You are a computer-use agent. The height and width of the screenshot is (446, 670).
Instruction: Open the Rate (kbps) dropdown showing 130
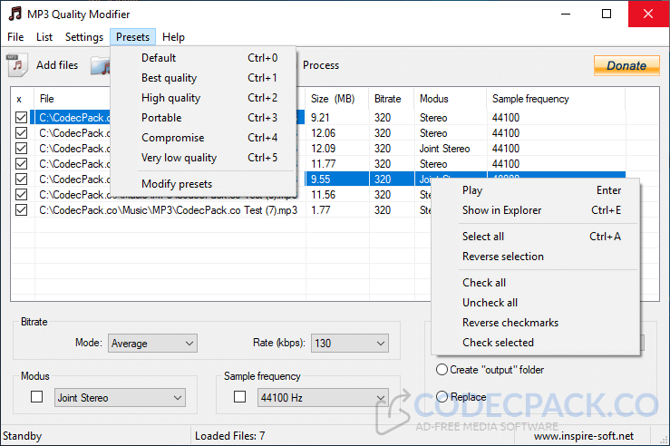(350, 343)
